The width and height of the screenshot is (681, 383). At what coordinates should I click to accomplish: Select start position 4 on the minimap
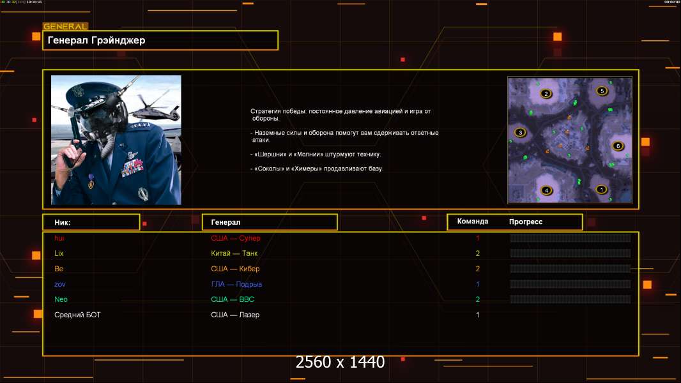[546, 190]
